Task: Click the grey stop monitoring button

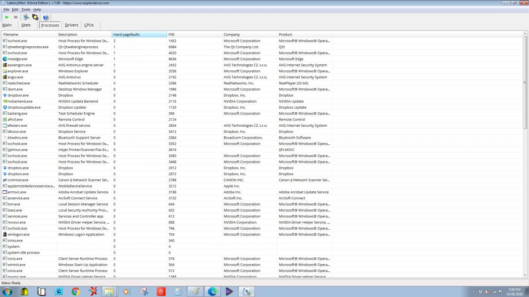Action: point(15,17)
